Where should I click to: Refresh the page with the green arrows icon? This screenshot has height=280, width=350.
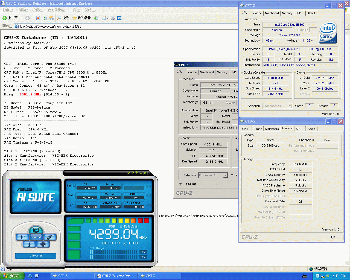pos(45,18)
